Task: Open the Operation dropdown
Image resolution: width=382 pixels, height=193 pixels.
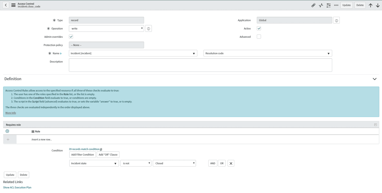Action: (142, 28)
